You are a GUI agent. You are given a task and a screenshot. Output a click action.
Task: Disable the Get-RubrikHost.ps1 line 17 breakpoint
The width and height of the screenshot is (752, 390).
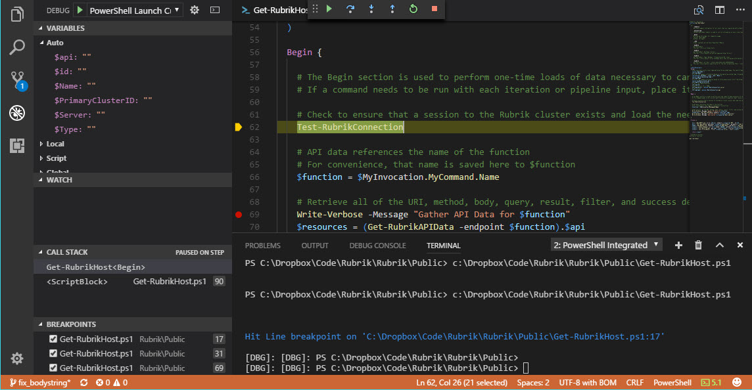click(x=54, y=339)
